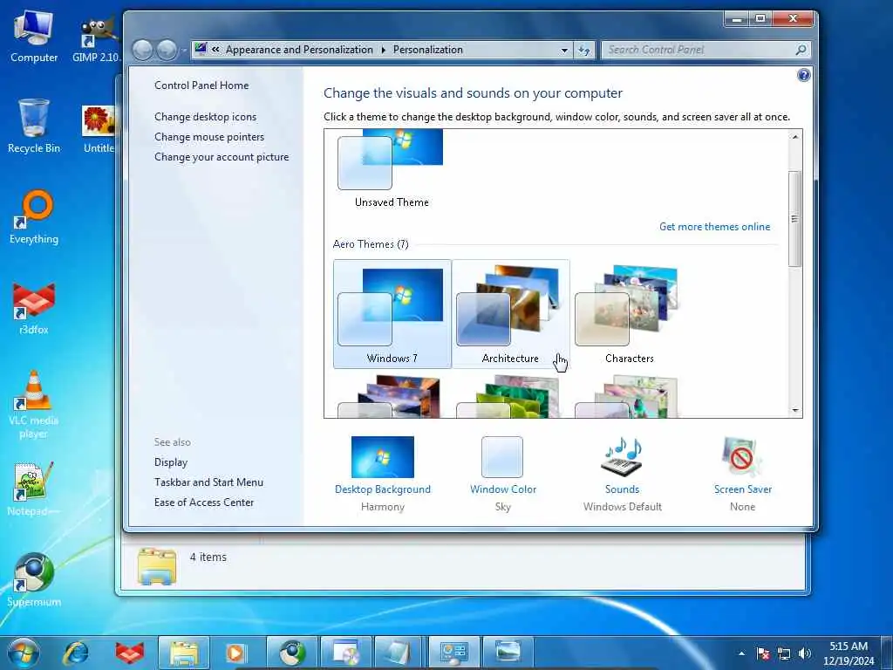Open Taskbar and Start Menu link
Screen dimensions: 893x670
coord(208,482)
